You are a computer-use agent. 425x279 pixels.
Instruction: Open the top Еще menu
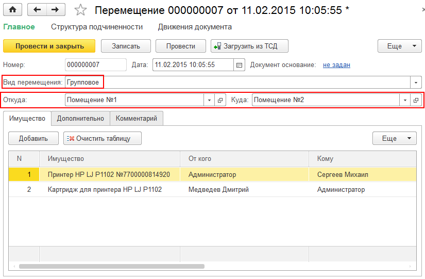click(x=400, y=46)
